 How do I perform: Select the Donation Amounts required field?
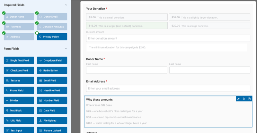pyautogui.click(x=52, y=27)
